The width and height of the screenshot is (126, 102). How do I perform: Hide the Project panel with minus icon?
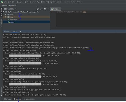pos(48,9)
